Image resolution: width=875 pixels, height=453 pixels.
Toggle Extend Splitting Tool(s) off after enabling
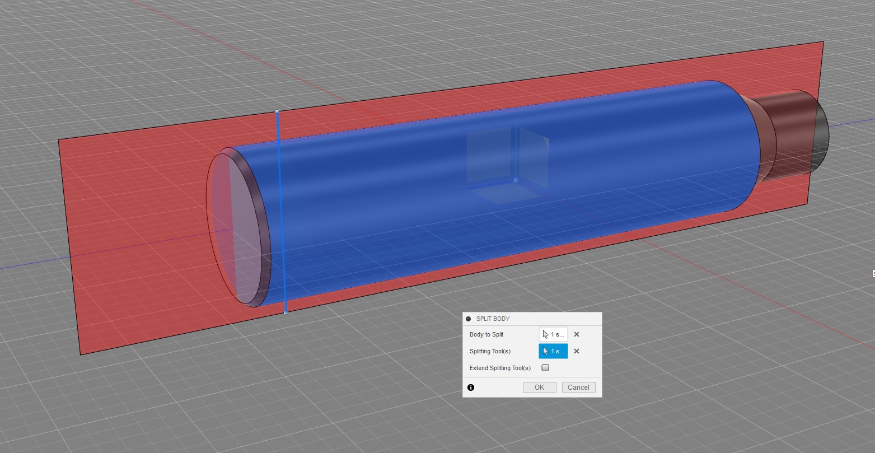[545, 368]
